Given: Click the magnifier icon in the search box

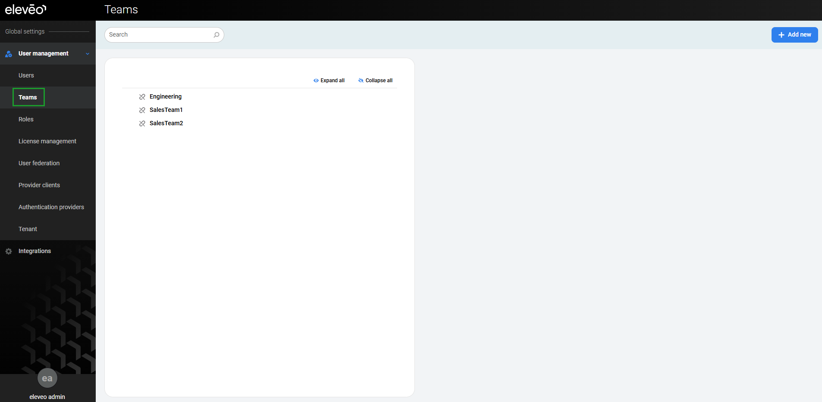Looking at the screenshot, I should coord(216,35).
